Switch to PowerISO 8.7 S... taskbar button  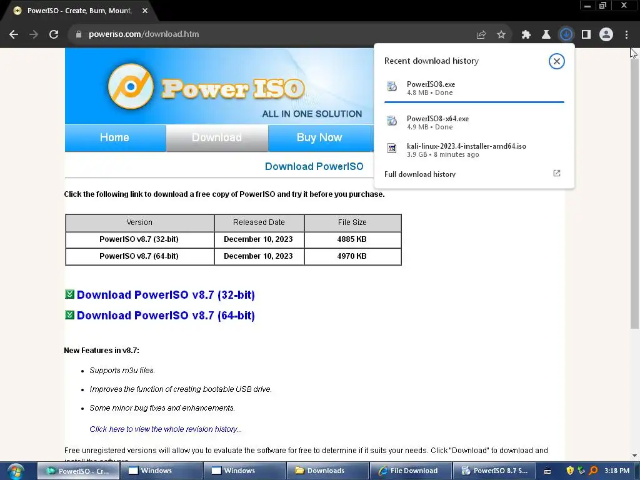[494, 471]
